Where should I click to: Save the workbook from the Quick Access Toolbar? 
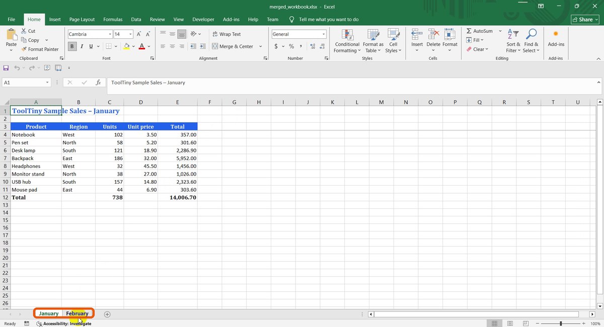(x=6, y=68)
